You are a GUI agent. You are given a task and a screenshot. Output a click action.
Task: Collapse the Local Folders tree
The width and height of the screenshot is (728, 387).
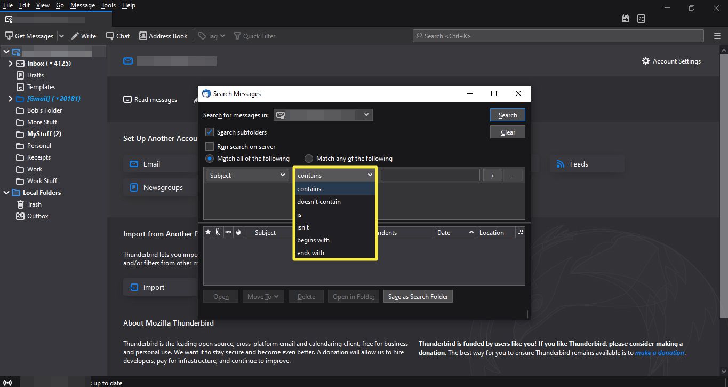[6, 193]
